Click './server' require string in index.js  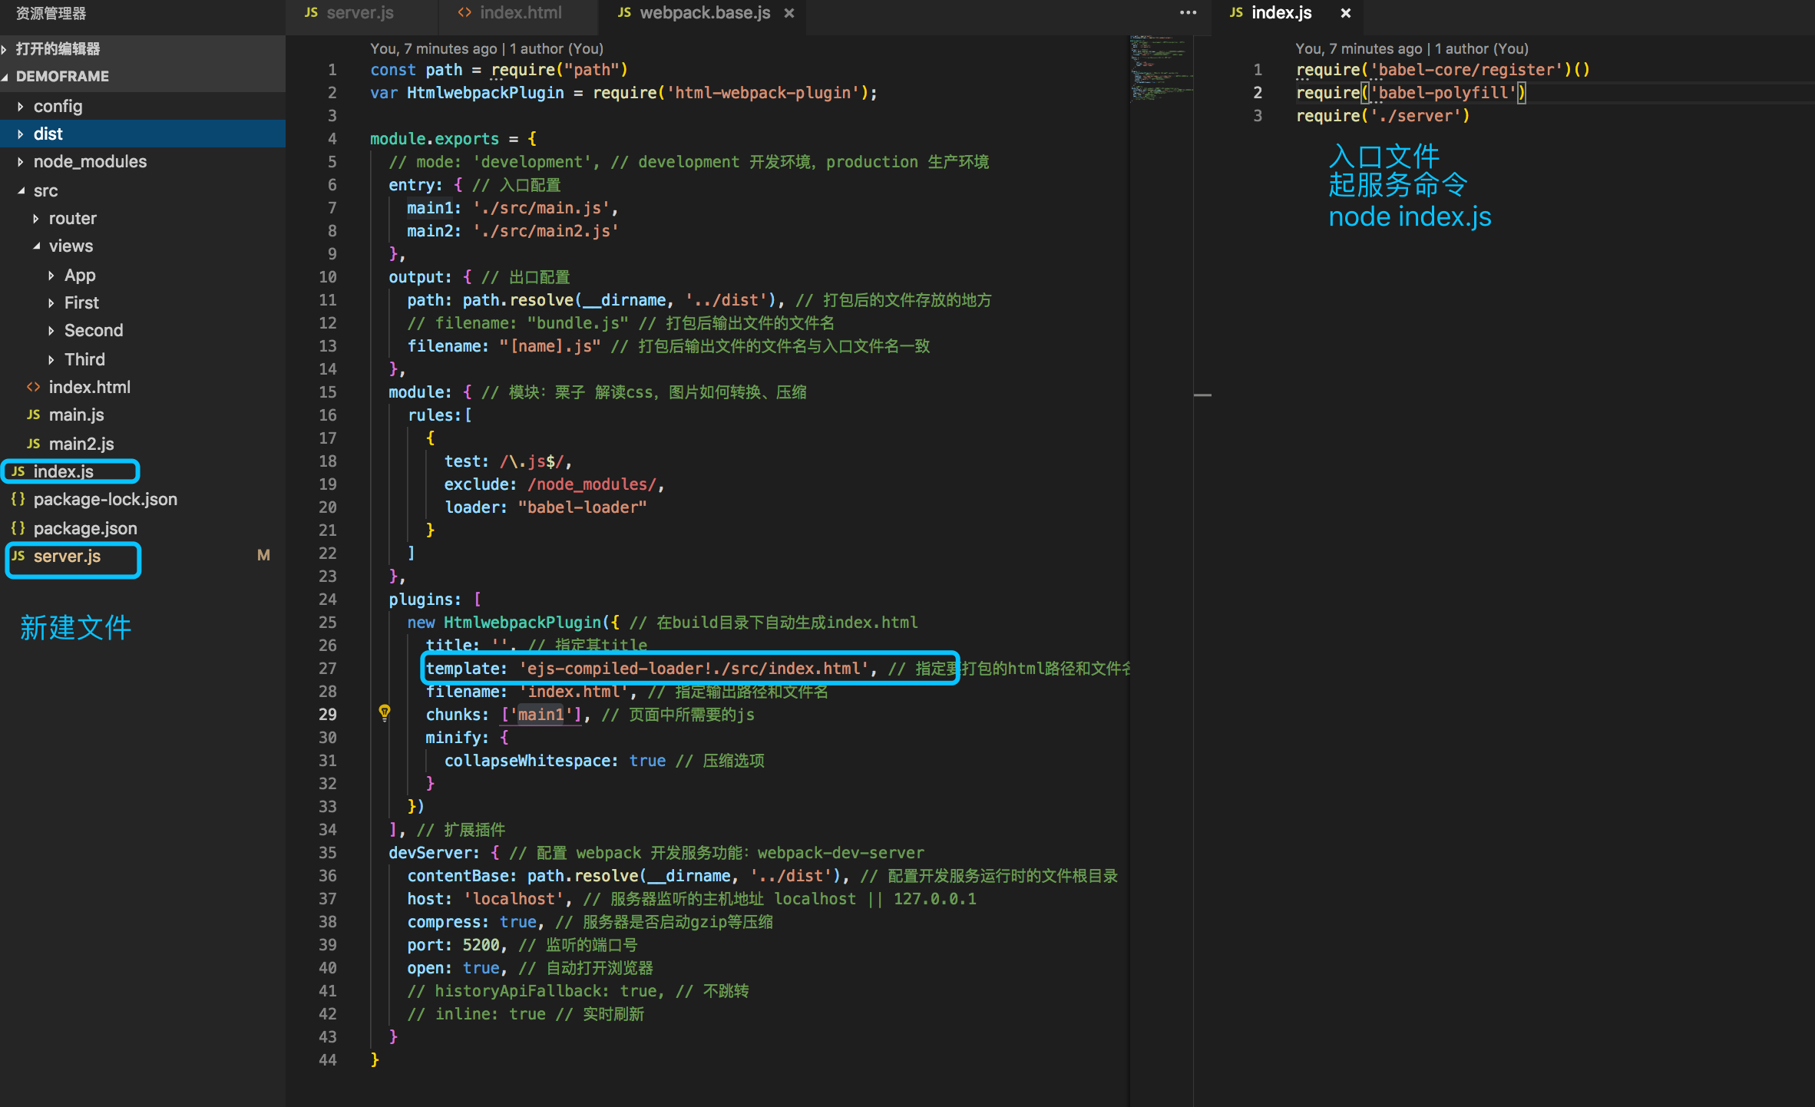coord(1416,116)
